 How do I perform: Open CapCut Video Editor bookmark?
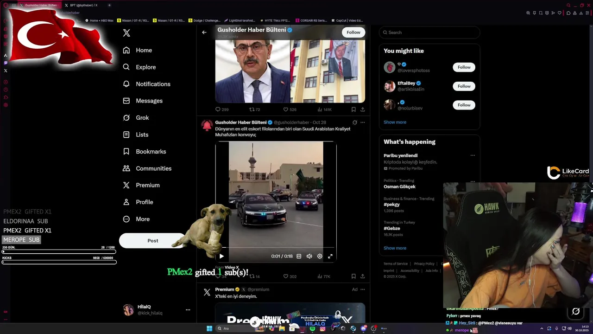[x=347, y=20]
